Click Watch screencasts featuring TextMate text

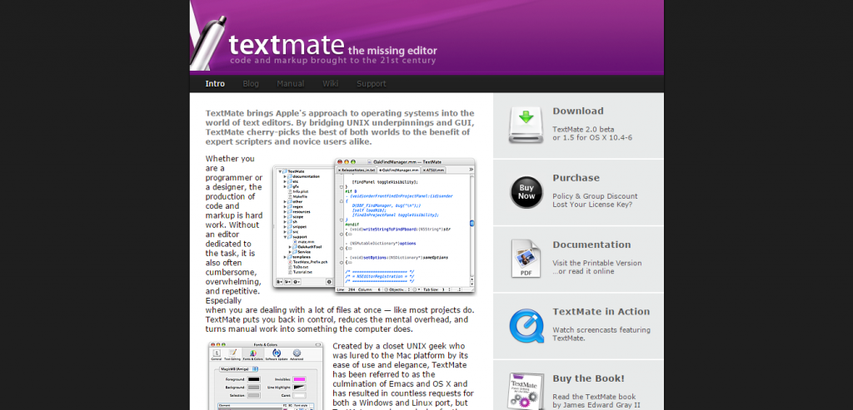(601, 334)
